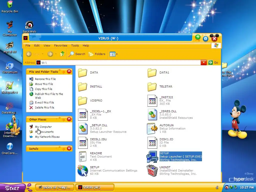Switch to Index of /~lily taskbar window

click(x=55, y=187)
